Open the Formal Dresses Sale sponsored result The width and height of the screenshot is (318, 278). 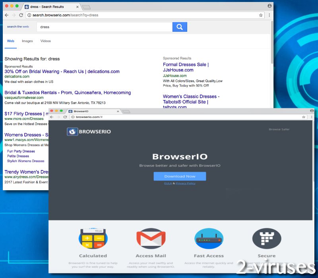[x=185, y=64]
